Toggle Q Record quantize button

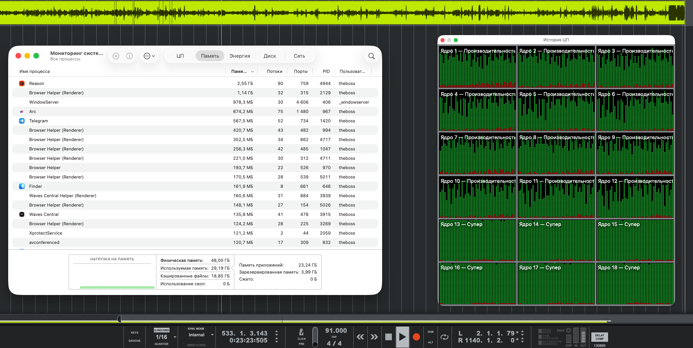pos(162,330)
